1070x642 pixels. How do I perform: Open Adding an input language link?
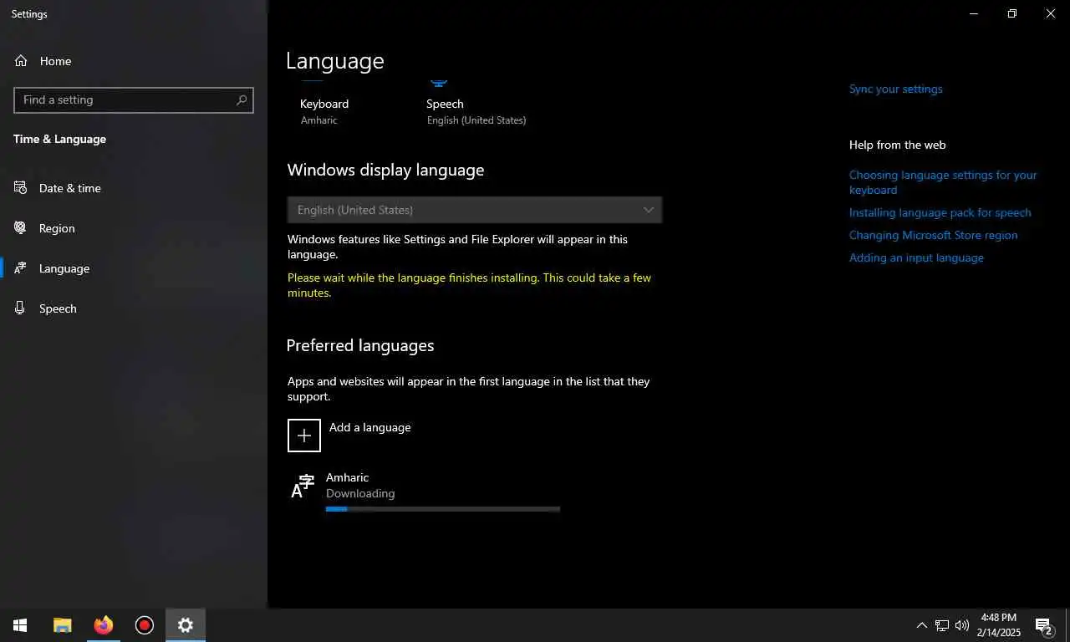(916, 257)
